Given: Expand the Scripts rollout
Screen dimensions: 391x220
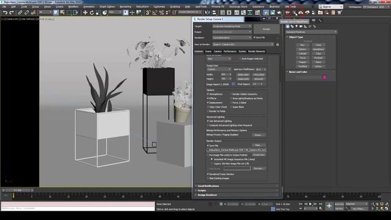Looking at the screenshot, I should [x=236, y=191].
